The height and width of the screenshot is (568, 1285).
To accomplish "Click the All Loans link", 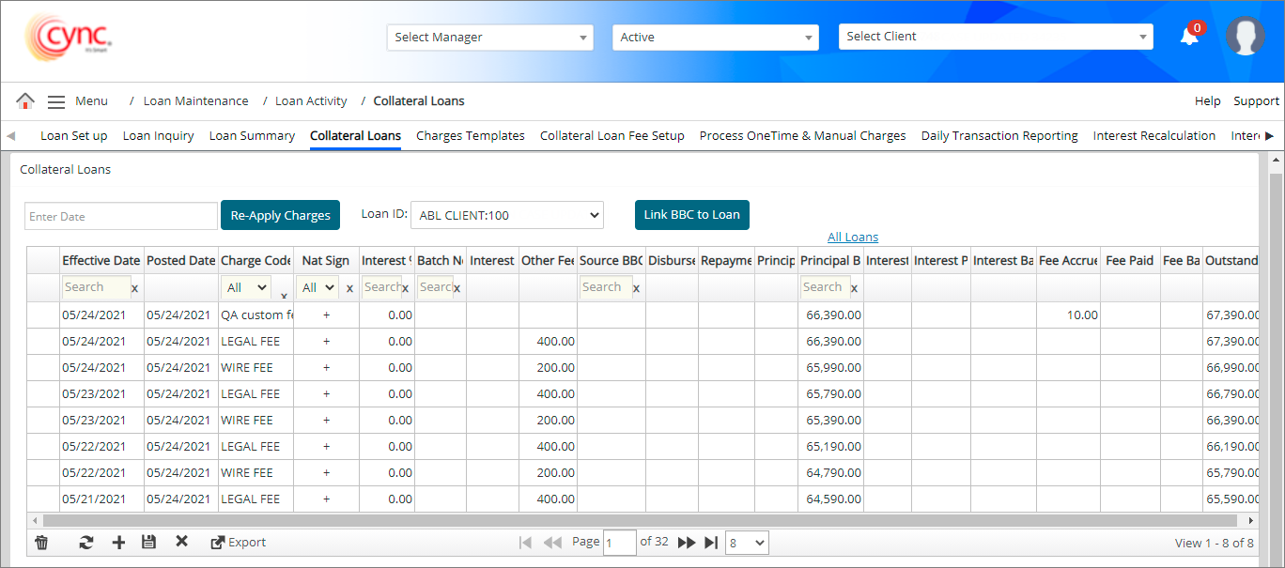I will (852, 238).
